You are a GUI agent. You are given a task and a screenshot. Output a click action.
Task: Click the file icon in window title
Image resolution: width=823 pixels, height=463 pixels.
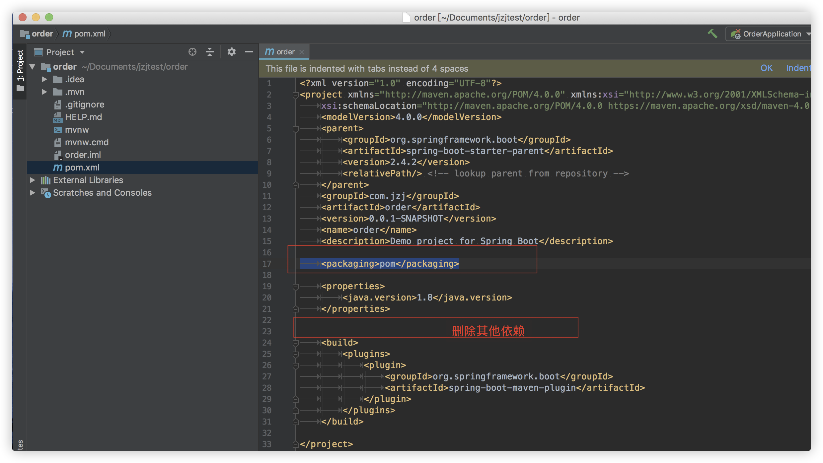406,17
